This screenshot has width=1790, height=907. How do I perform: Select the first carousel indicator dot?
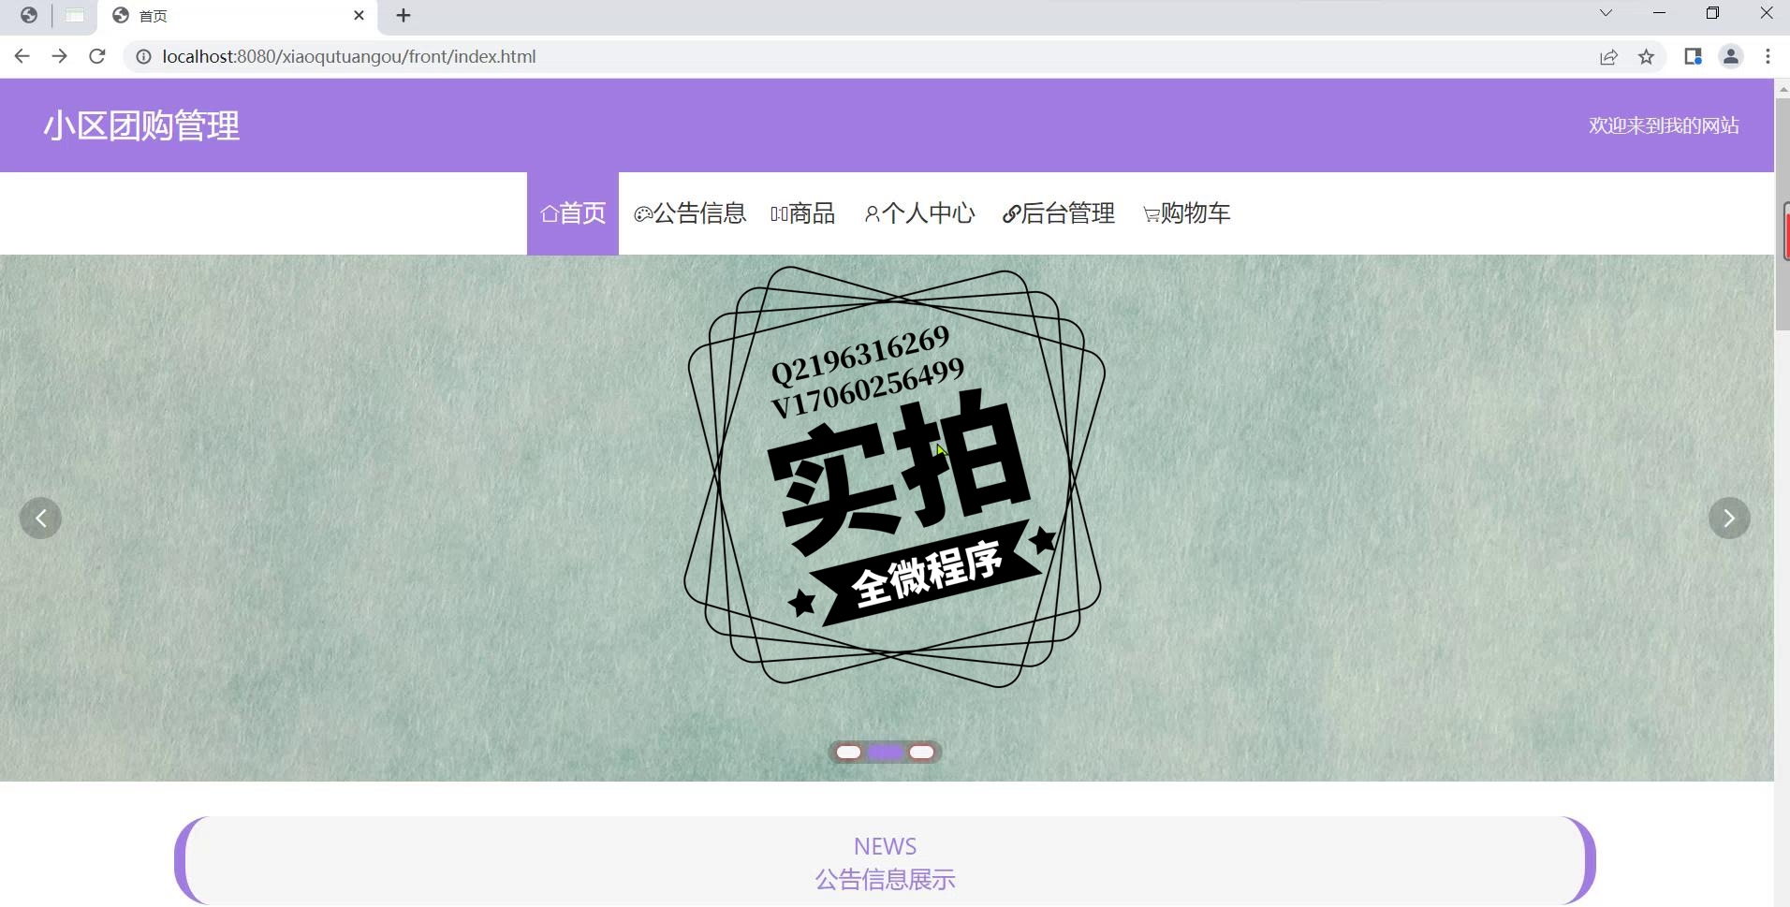(x=848, y=753)
